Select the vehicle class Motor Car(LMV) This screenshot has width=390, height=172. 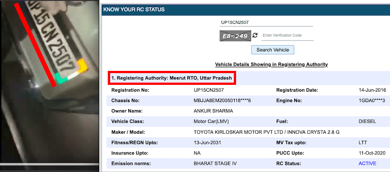coord(211,121)
